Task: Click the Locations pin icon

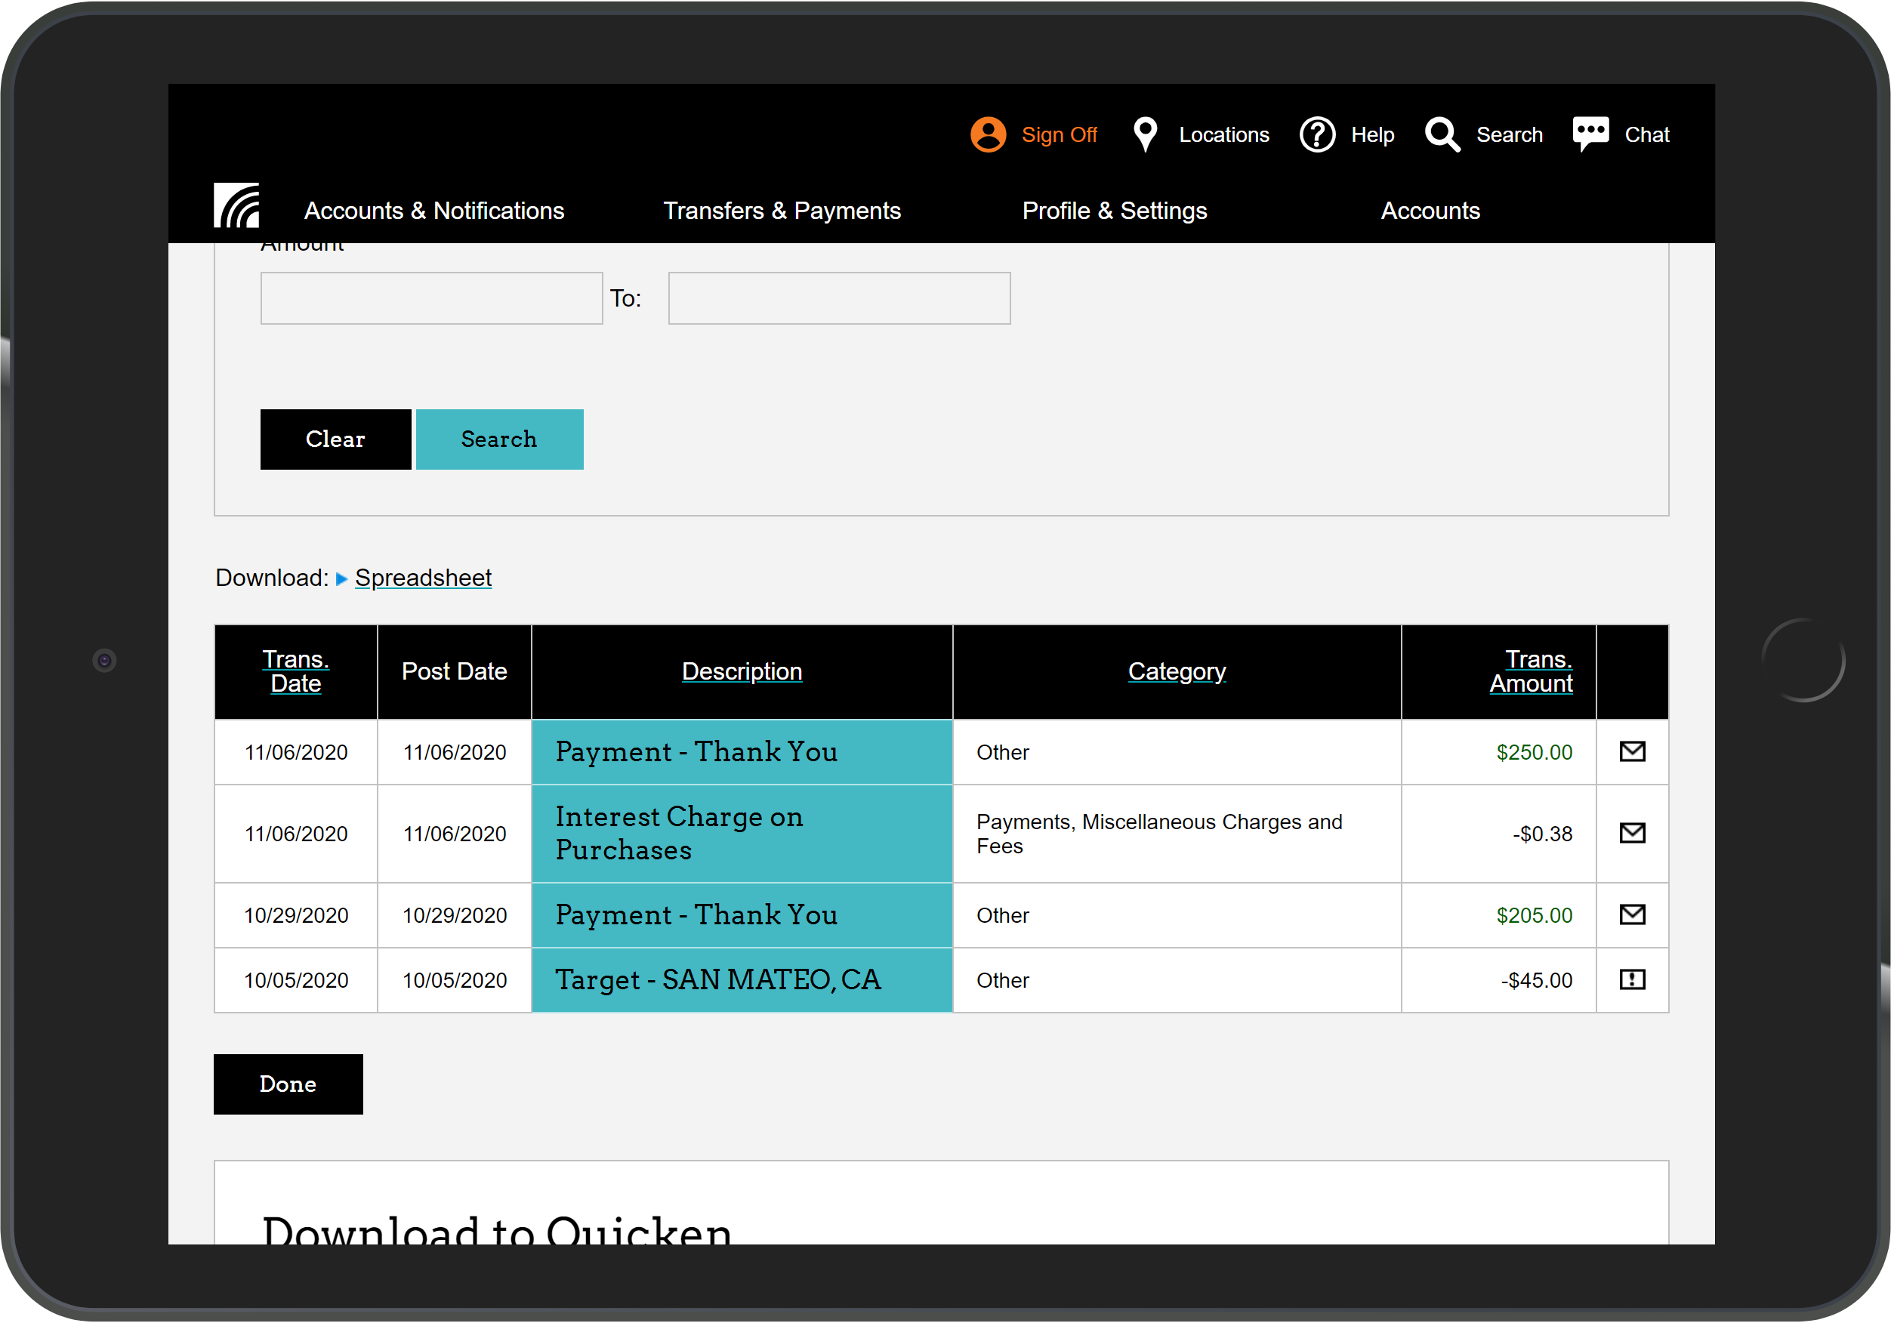Action: tap(1145, 134)
